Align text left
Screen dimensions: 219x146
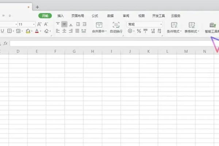(x=58, y=31)
